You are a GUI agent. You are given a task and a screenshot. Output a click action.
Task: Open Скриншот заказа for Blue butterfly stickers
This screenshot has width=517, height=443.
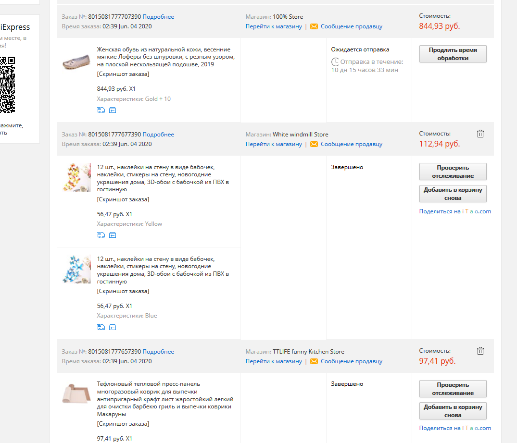pos(123,291)
